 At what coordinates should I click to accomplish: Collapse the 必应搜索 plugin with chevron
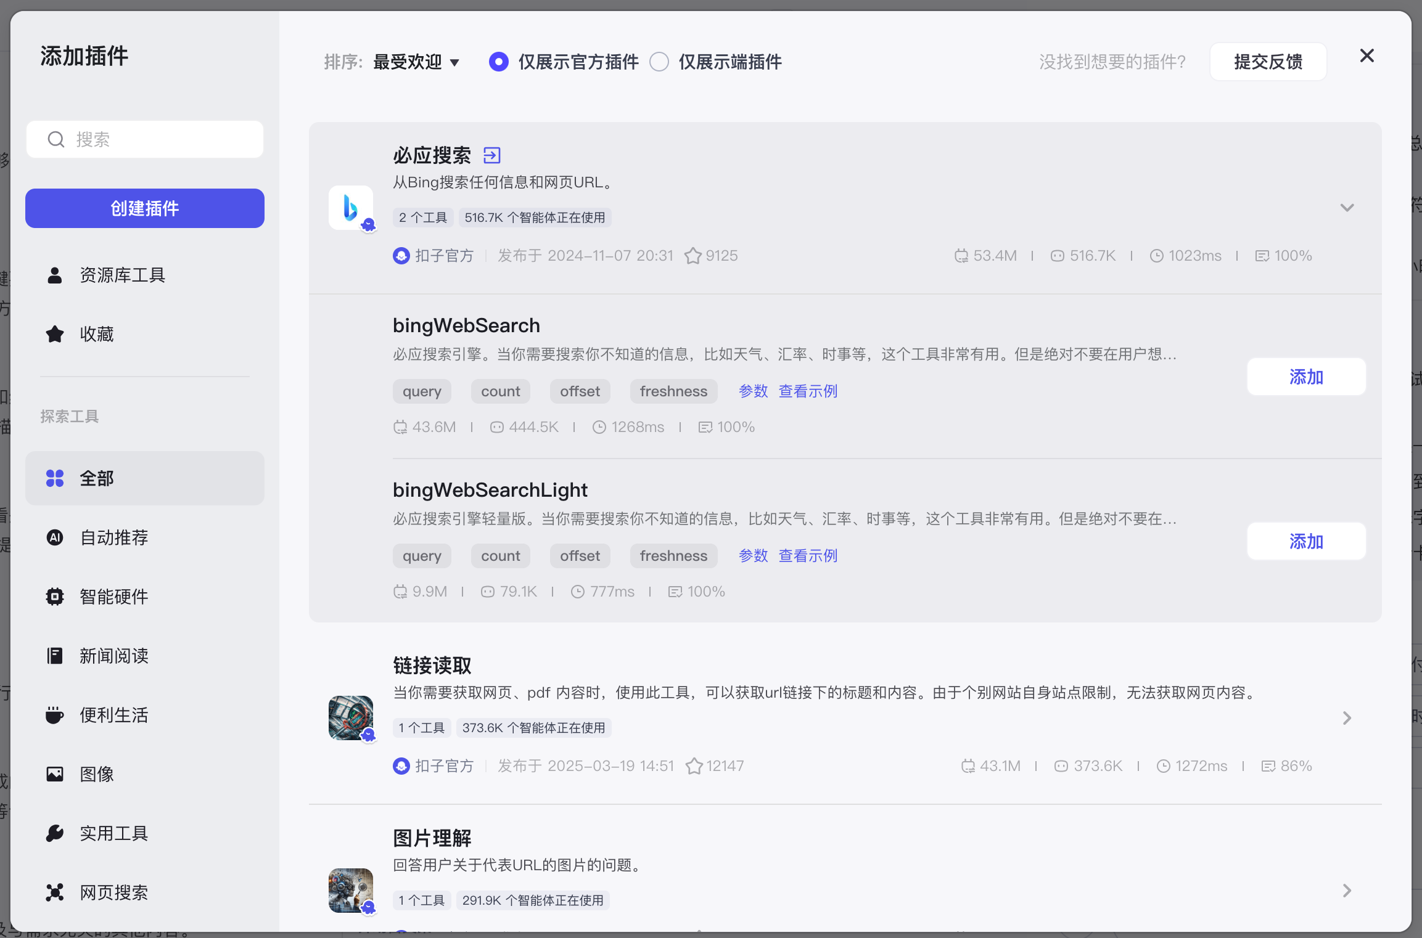[x=1347, y=208]
